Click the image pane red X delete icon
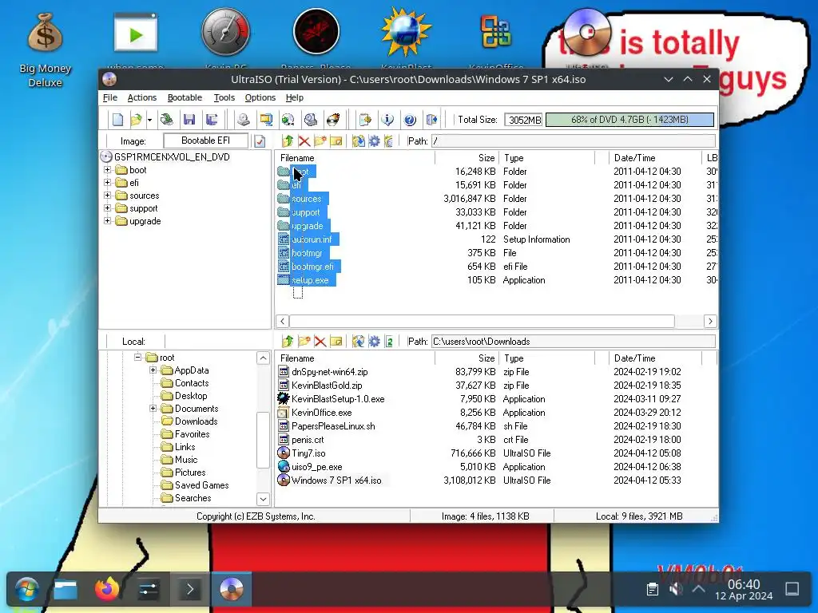The height and width of the screenshot is (613, 818). pyautogui.click(x=304, y=140)
